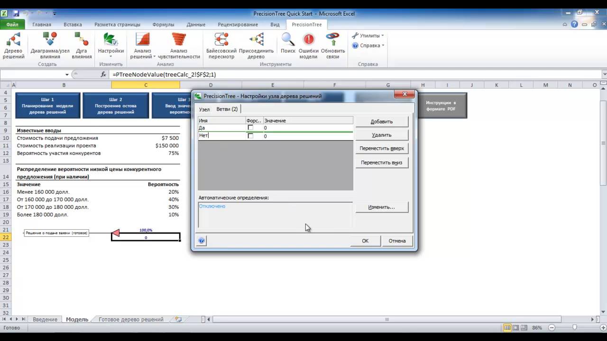This screenshot has width=607, height=341.
Task: Click the Нет branch name field
Action: (221, 135)
